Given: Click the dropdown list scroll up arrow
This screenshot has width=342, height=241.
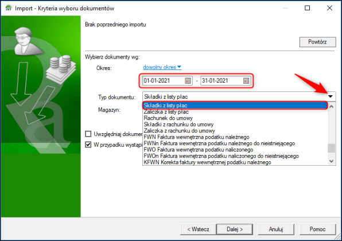Looking at the screenshot, I should click(331, 107).
